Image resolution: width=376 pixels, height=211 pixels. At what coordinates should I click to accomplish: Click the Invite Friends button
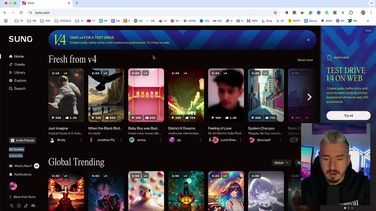(22, 140)
